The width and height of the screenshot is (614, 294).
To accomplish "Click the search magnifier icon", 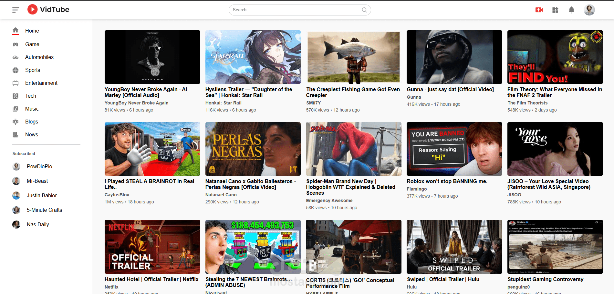I will [x=364, y=10].
